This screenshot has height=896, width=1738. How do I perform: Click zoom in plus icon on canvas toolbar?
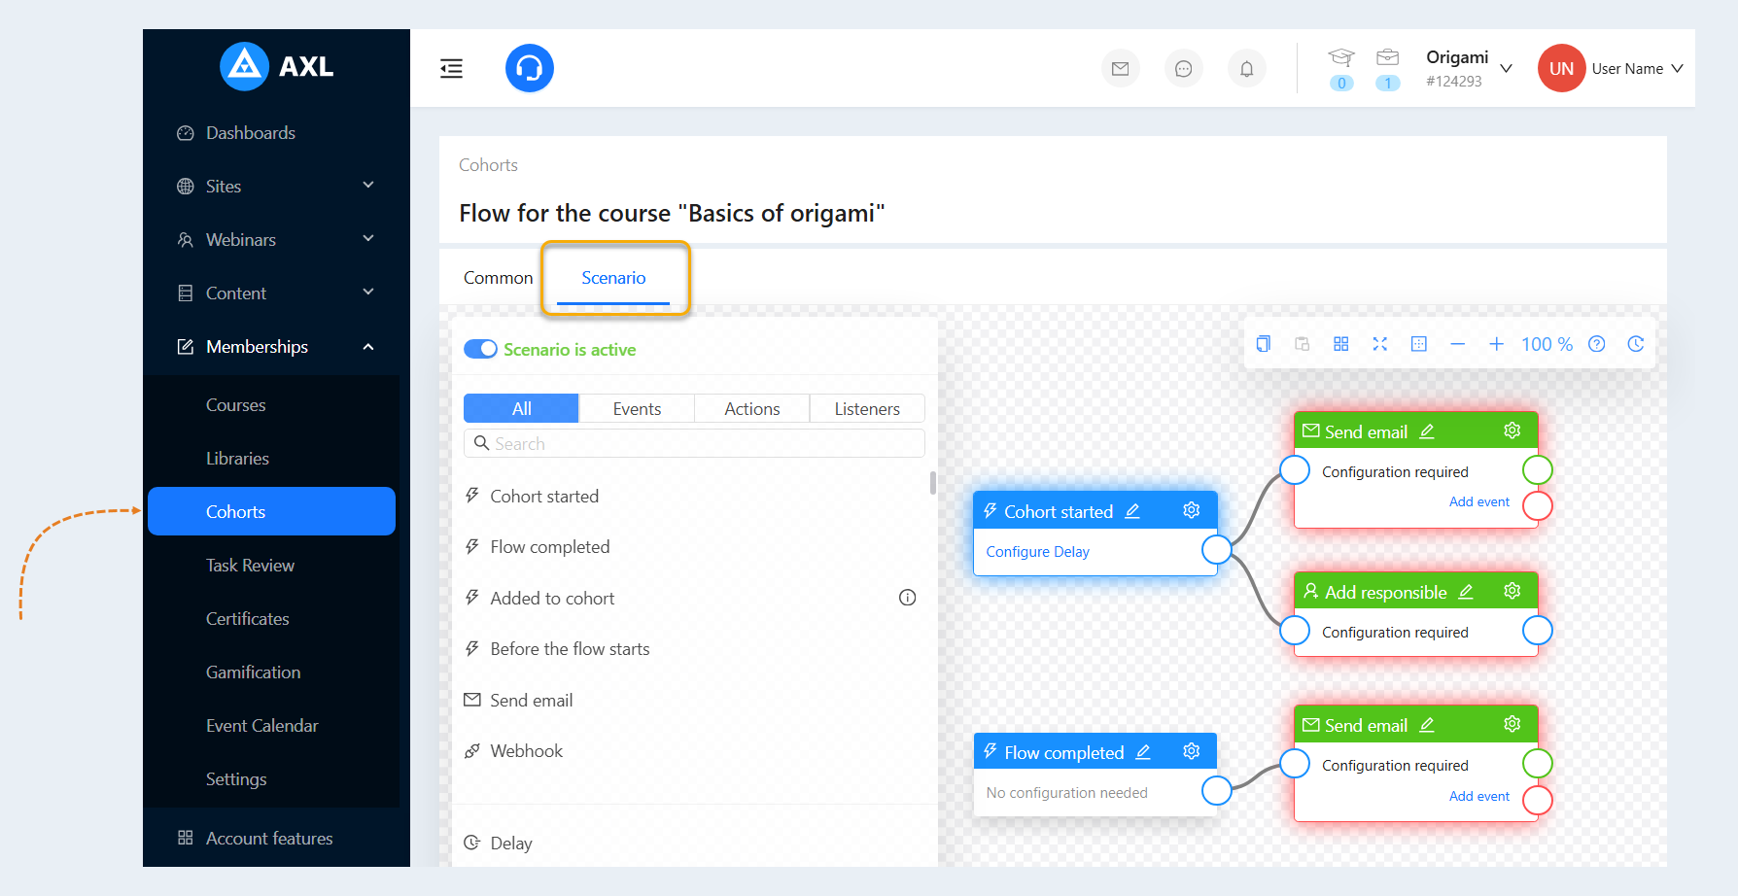pos(1497,344)
